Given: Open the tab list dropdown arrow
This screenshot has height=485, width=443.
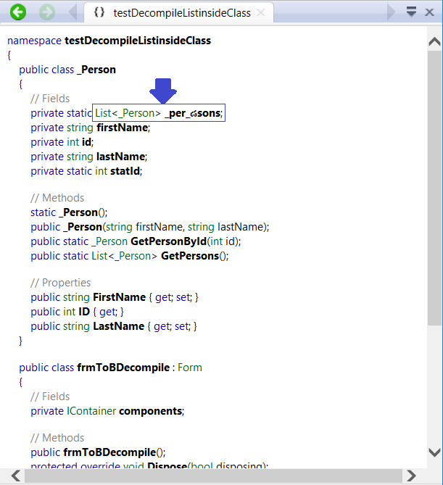Looking at the screenshot, I should [411, 12].
